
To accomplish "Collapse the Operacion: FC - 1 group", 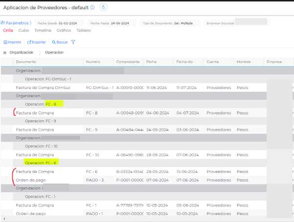I will [140, 197].
